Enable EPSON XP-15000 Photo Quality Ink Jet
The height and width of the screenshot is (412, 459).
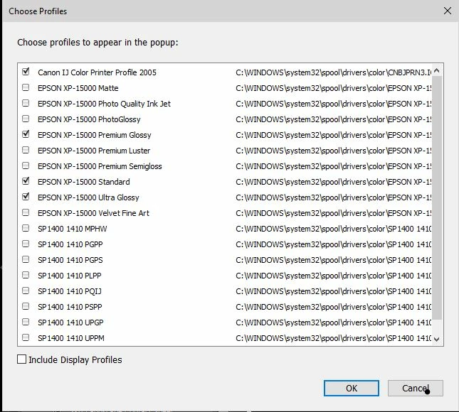(26, 103)
